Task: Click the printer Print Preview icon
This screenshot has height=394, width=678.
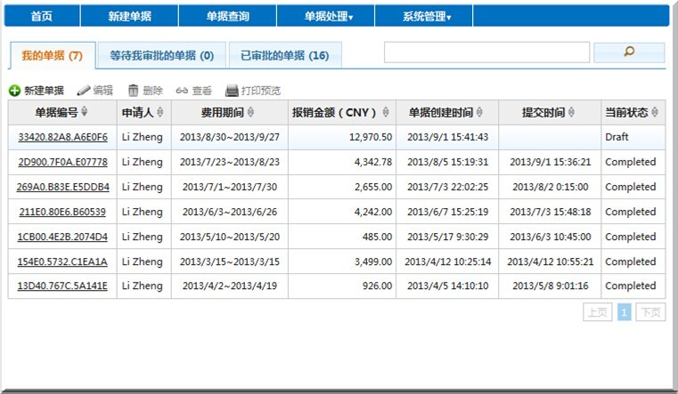Action: click(232, 91)
